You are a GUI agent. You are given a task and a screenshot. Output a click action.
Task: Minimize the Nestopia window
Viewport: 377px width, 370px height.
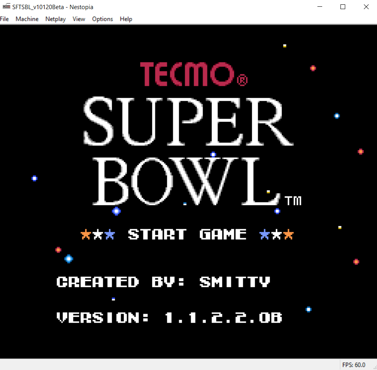[x=319, y=7]
